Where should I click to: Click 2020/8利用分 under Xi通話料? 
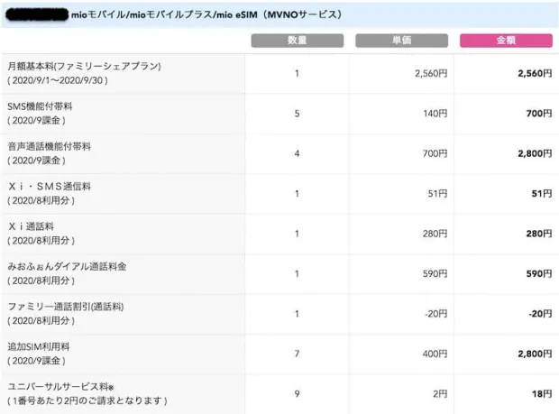pos(41,241)
